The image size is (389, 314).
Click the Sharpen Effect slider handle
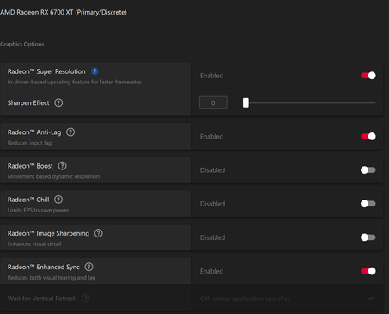tap(246, 102)
